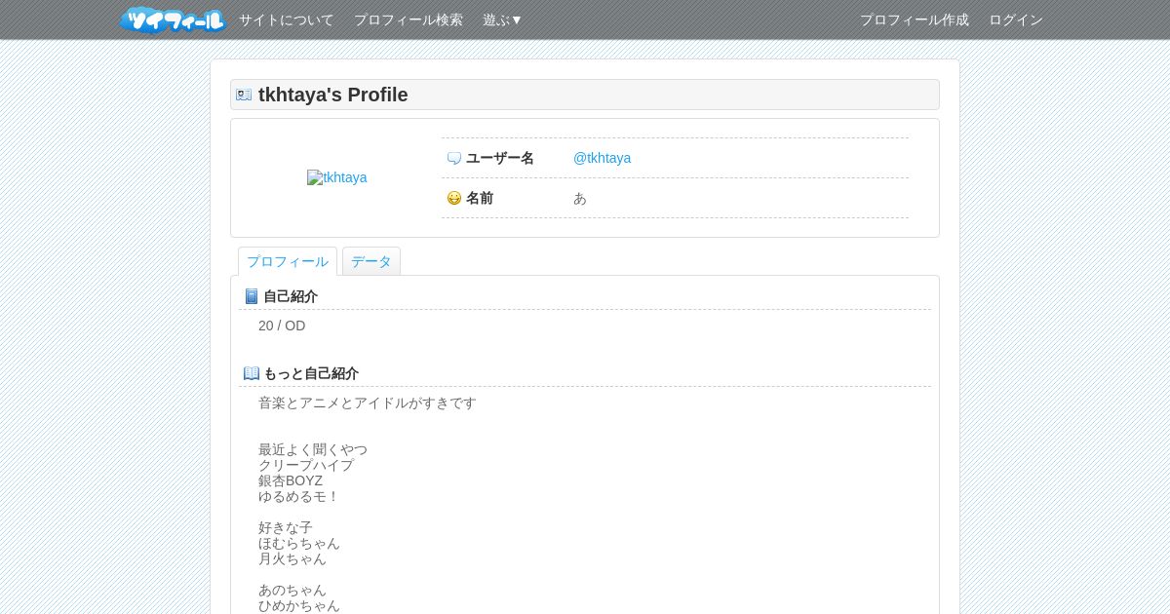This screenshot has width=1170, height=614.
Task: Click the open book icon beside もっと自己紹介
Action: (x=252, y=373)
